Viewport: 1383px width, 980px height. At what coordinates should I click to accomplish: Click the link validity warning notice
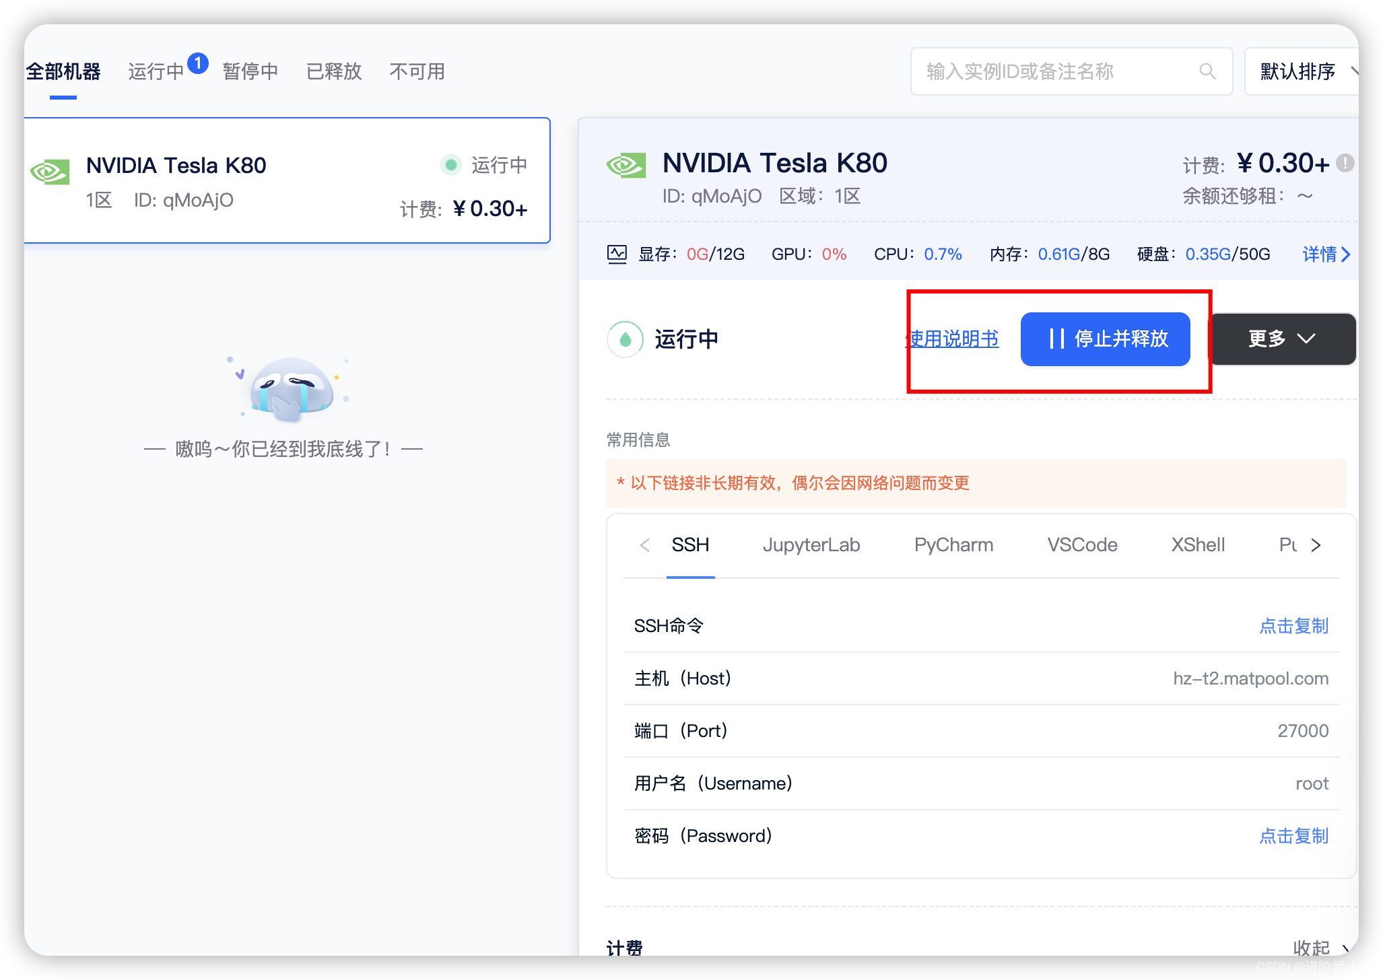(976, 483)
